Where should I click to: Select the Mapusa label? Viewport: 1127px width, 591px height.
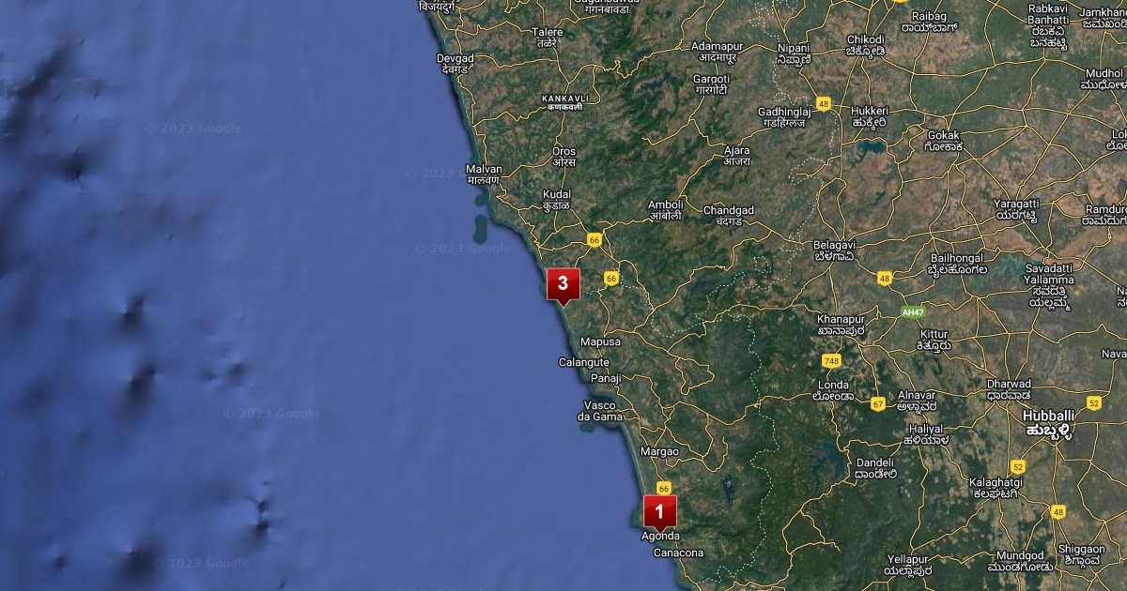click(x=600, y=341)
